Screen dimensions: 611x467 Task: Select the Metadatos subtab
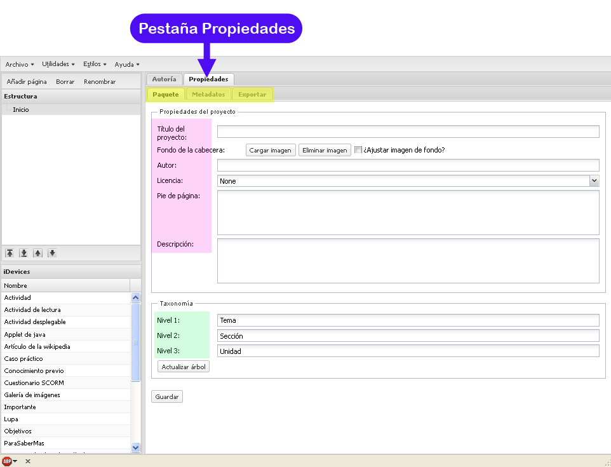pos(208,94)
